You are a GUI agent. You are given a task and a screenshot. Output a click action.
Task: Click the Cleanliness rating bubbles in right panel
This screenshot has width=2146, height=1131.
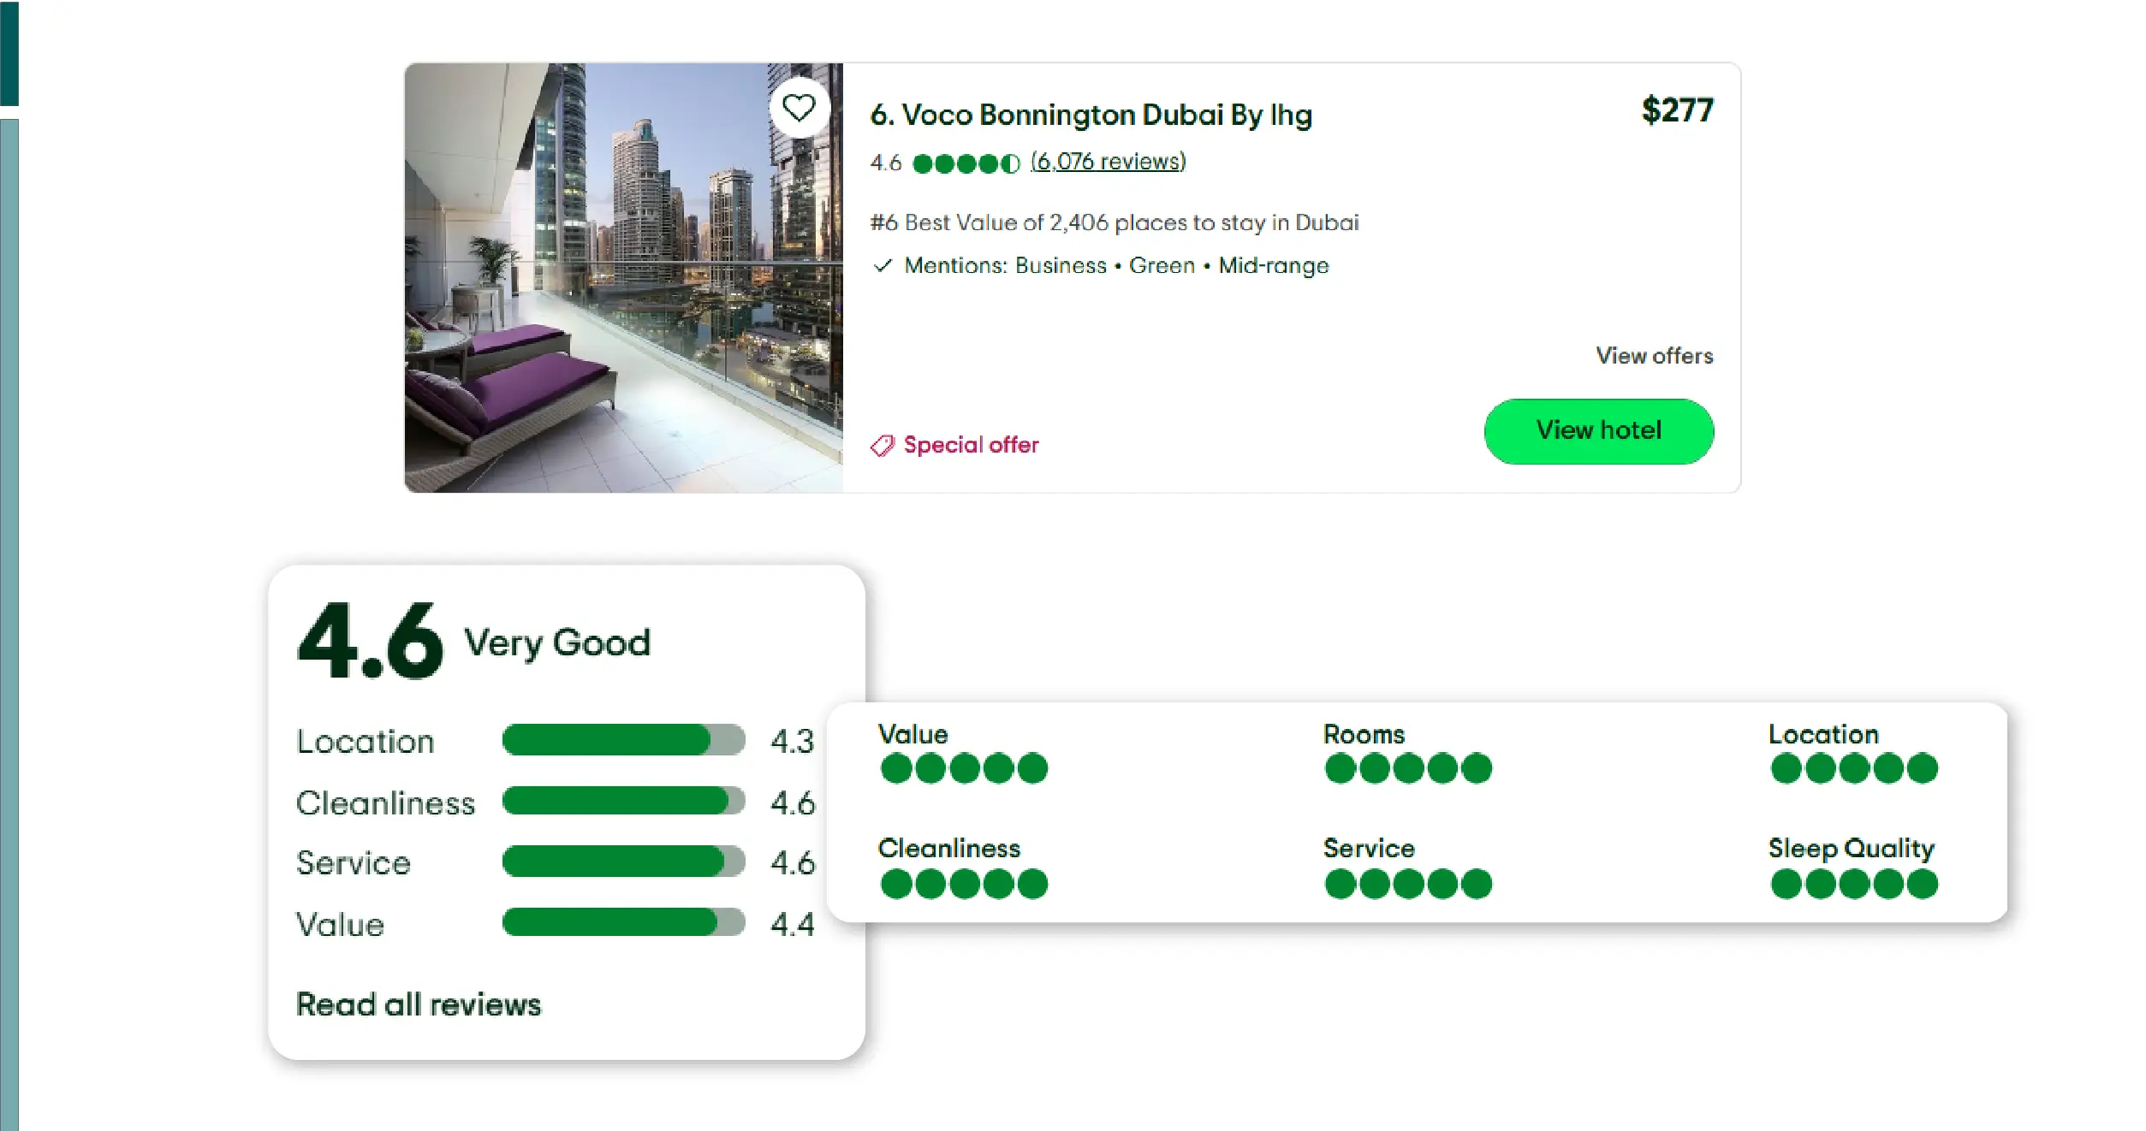(963, 884)
